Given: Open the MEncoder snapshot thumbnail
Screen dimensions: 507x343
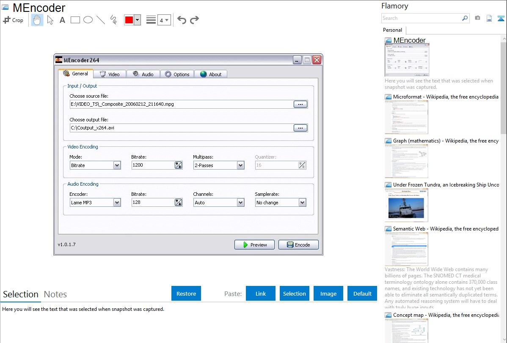Looking at the screenshot, I should (407, 60).
